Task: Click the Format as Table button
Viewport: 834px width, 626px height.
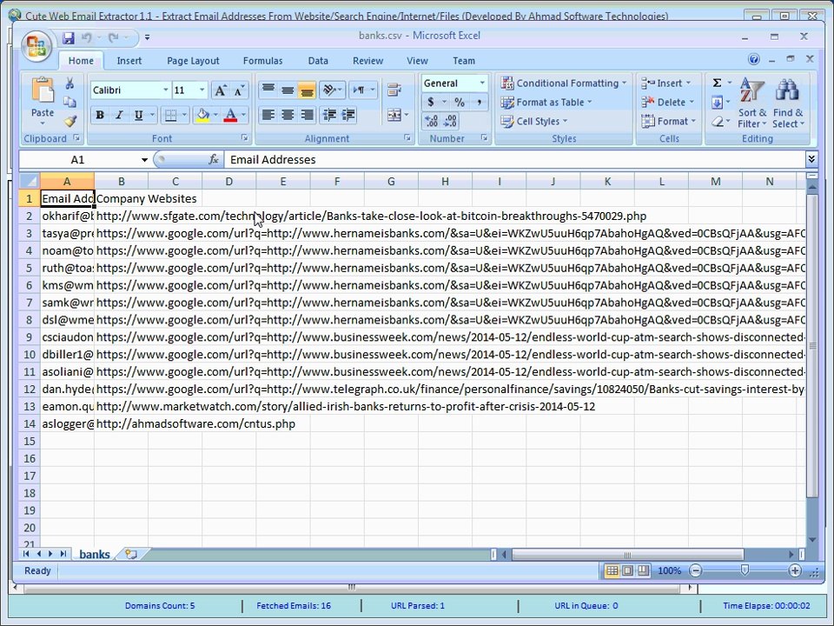Action: [x=549, y=103]
